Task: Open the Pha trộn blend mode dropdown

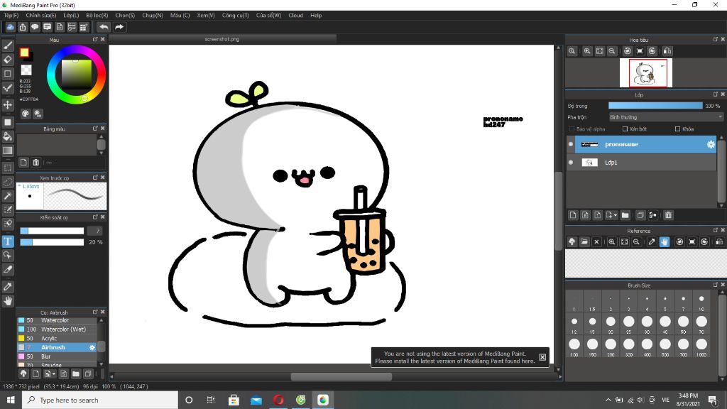Action: click(x=666, y=117)
